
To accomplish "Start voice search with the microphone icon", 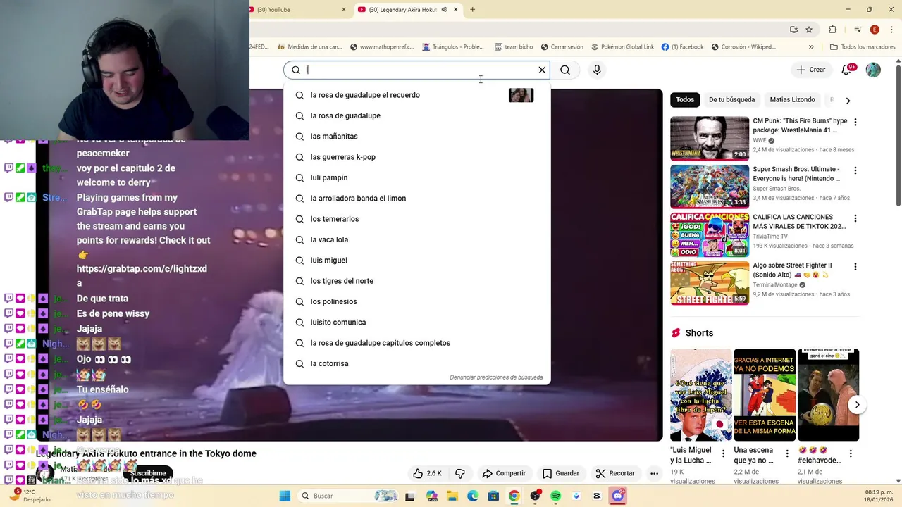I will 597,70.
